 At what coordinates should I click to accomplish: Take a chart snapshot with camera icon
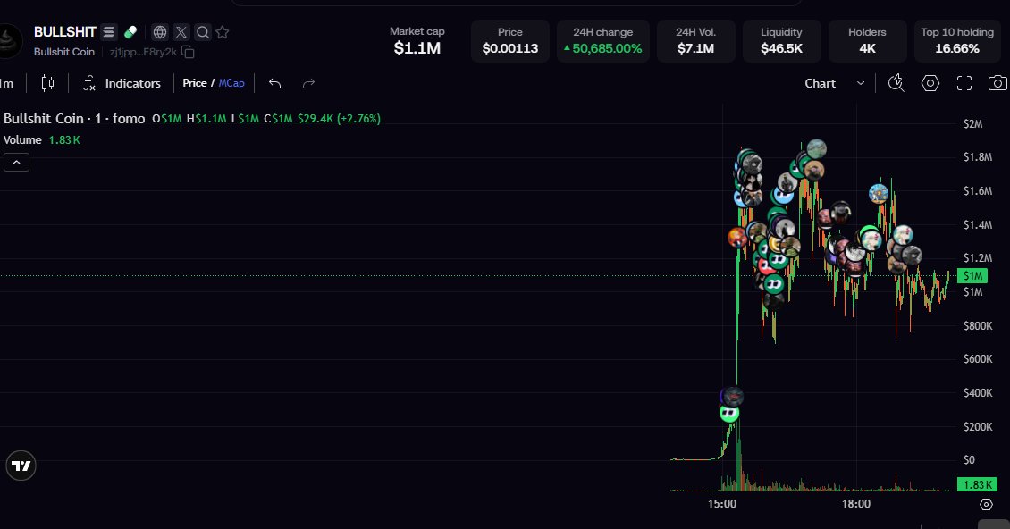(997, 83)
